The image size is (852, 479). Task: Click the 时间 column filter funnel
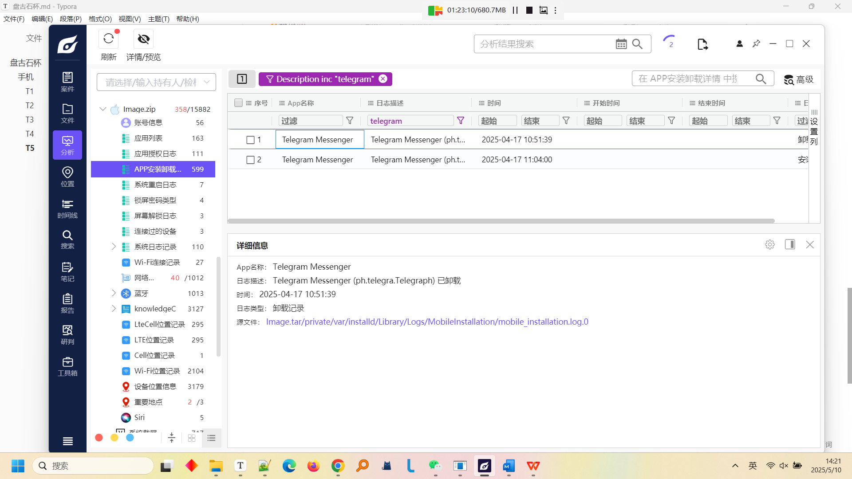tap(566, 121)
